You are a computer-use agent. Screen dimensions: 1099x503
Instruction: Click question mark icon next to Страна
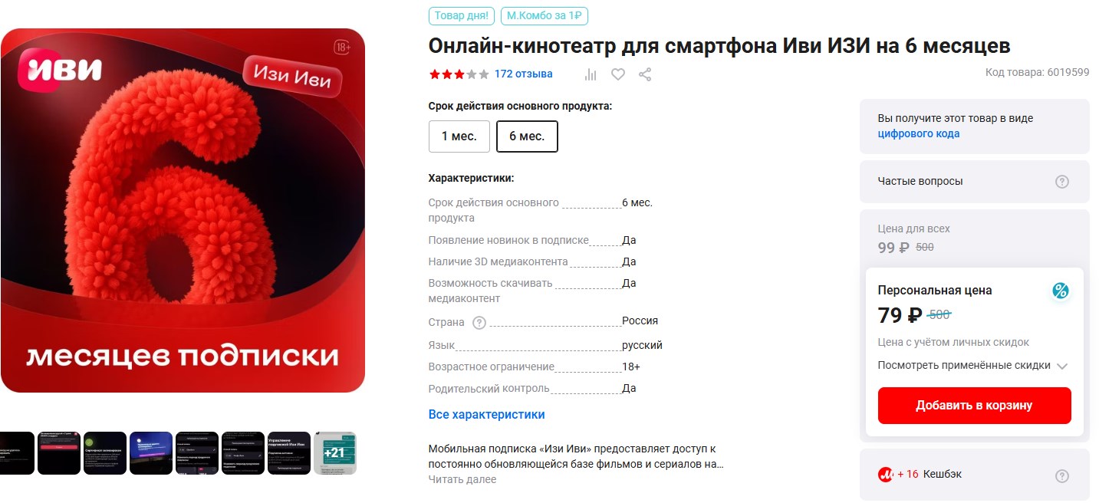point(479,322)
